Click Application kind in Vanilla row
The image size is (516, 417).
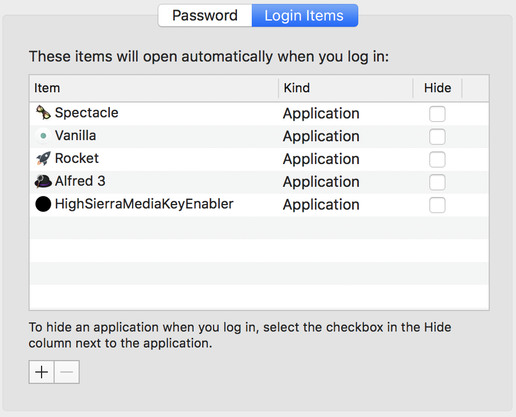click(x=321, y=137)
